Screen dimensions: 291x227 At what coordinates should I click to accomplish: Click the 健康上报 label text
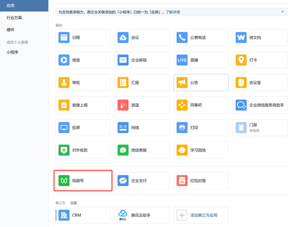(x=80, y=105)
